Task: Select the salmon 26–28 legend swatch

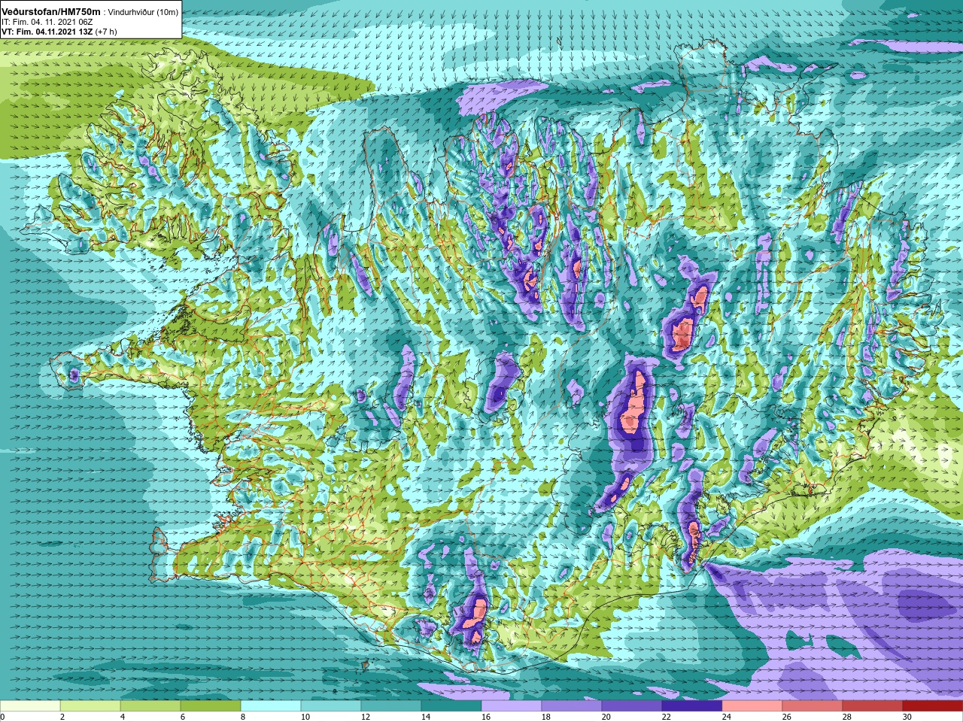Action: (813, 706)
